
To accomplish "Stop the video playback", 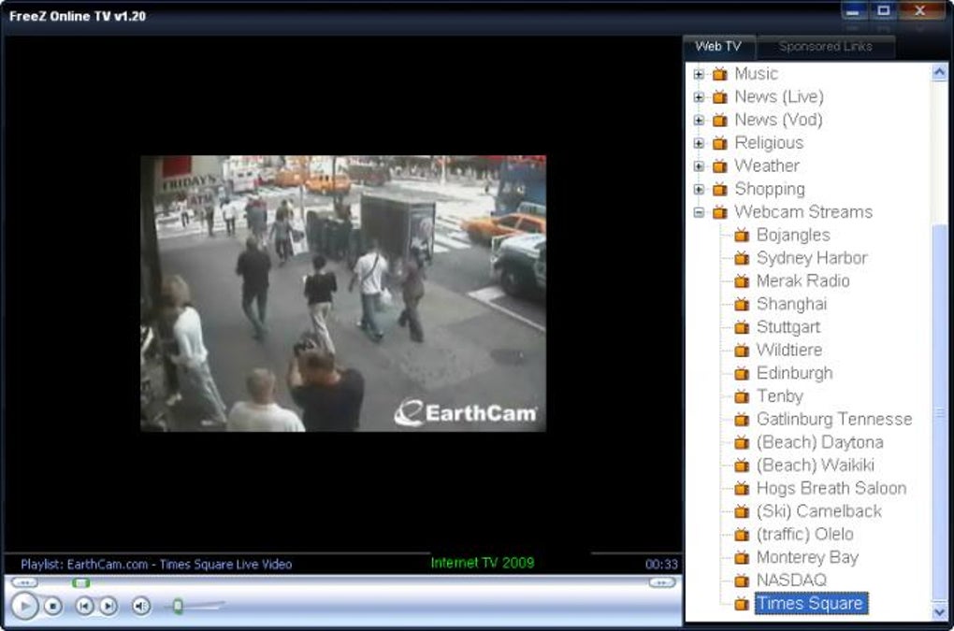I will click(53, 606).
